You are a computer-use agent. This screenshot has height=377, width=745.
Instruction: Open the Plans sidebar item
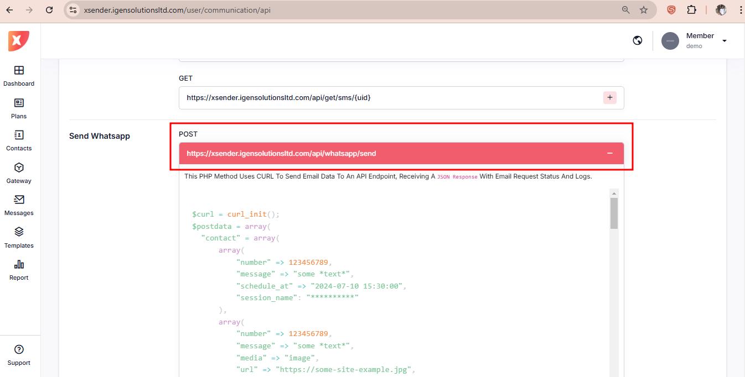point(19,108)
